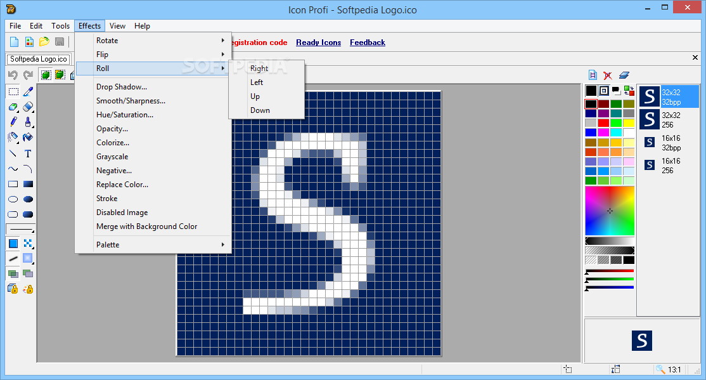The image size is (706, 380).
Task: Choose Roll Left from submenu
Action: [x=267, y=82]
